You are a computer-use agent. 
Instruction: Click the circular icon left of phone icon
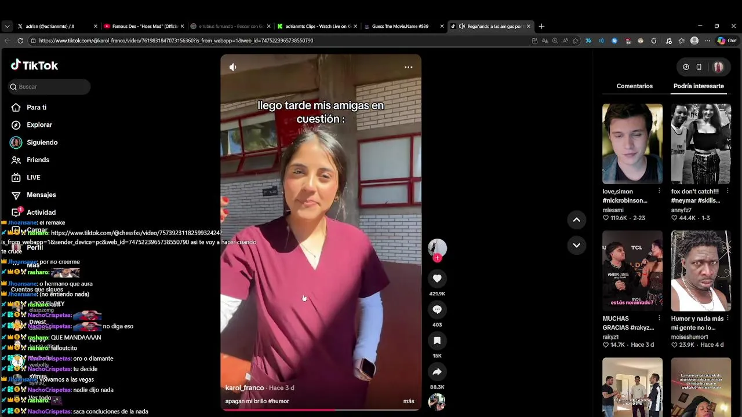tap(686, 67)
